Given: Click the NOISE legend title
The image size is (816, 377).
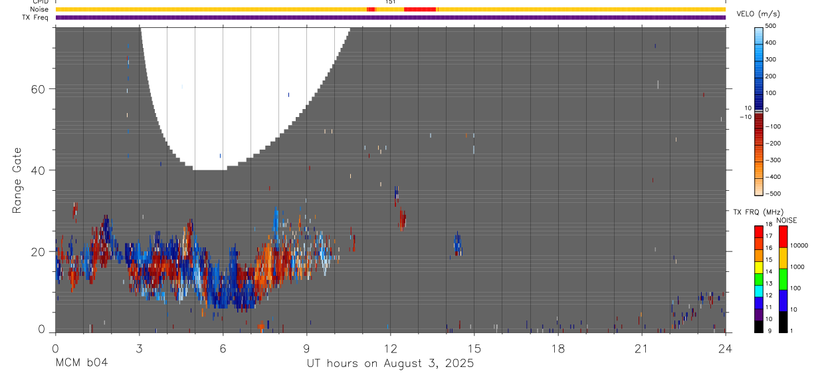Looking at the screenshot, I should tap(787, 221).
